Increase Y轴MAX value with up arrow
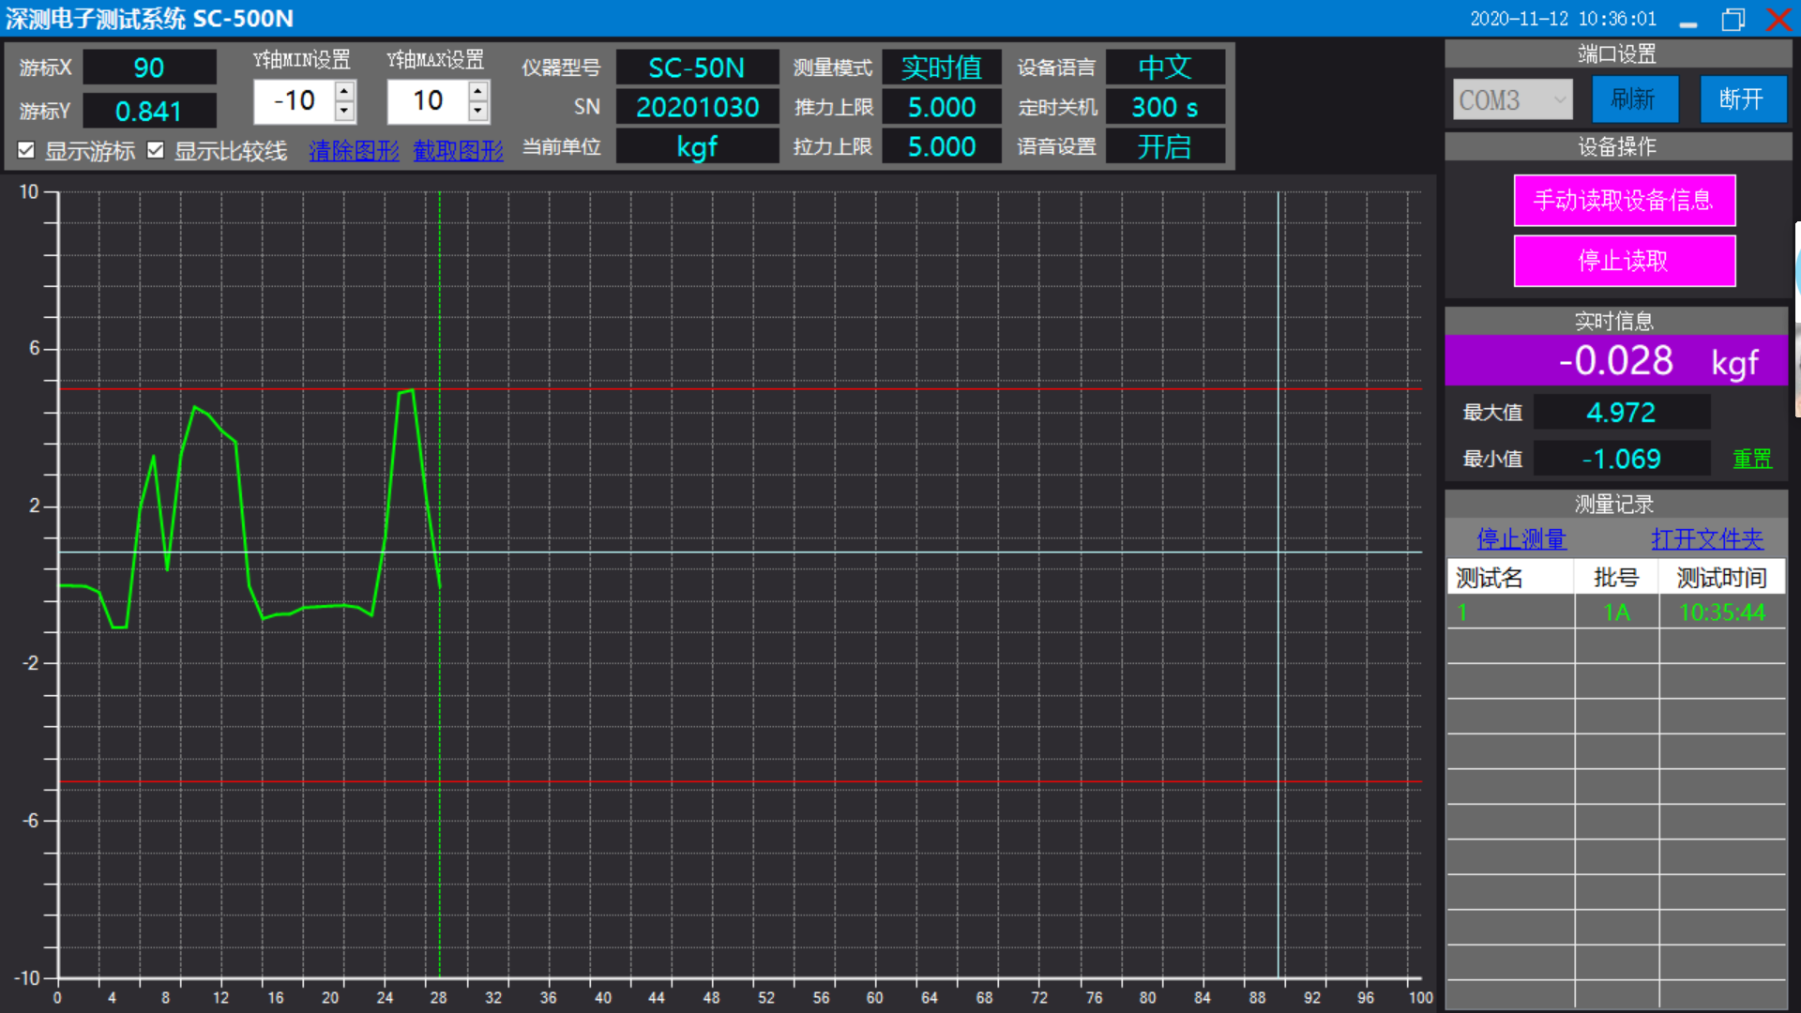Viewport: 1801px width, 1013px height. [478, 91]
